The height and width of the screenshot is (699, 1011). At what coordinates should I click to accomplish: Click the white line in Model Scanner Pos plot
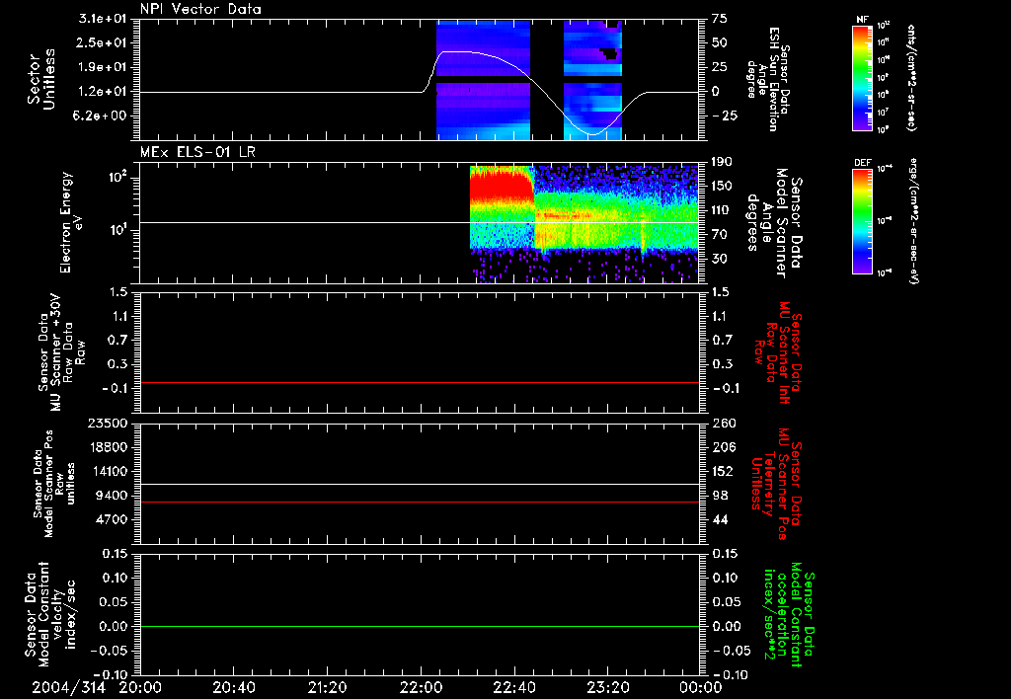pyautogui.click(x=420, y=484)
